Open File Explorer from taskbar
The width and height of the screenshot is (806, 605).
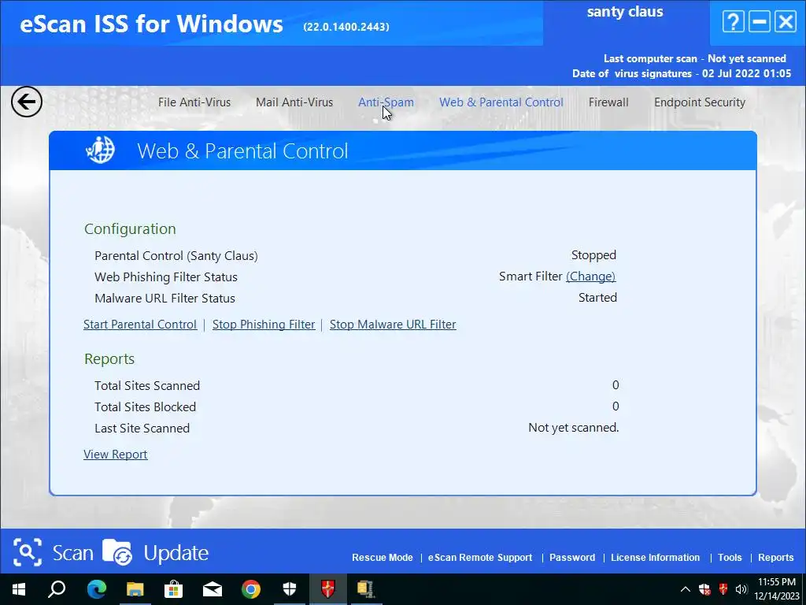click(135, 589)
